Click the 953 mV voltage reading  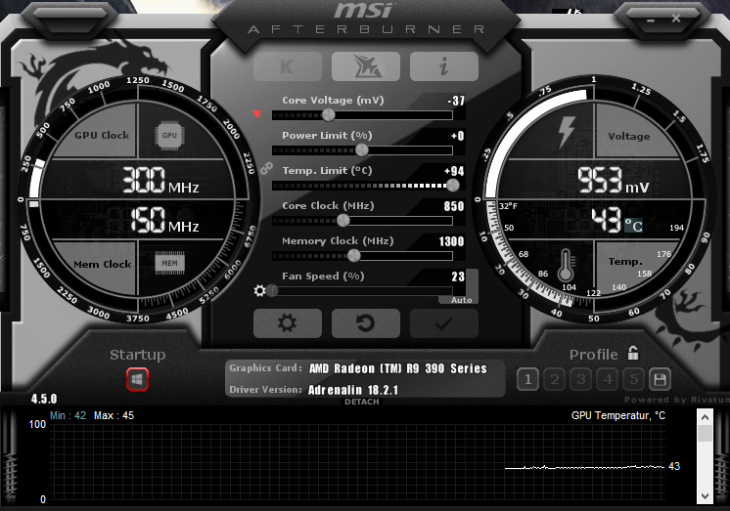pyautogui.click(x=614, y=180)
